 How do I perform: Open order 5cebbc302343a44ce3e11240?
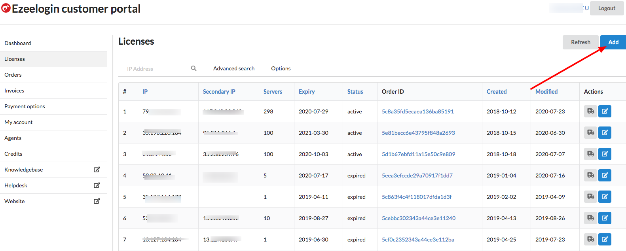coord(419,218)
